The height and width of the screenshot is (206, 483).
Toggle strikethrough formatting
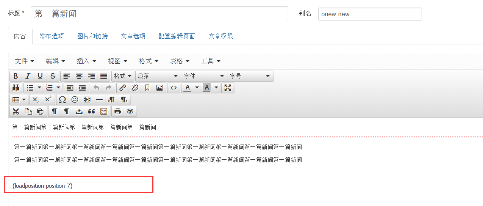pos(53,76)
